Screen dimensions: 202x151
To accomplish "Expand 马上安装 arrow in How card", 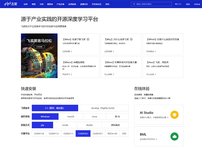I will tap(155, 74).
